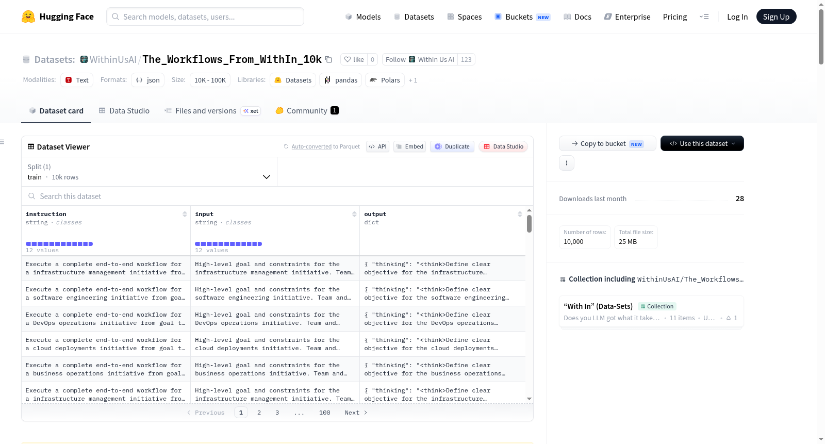Select the first software engineering initiative row
Image resolution: width=825 pixels, height=444 pixels.
(x=273, y=293)
